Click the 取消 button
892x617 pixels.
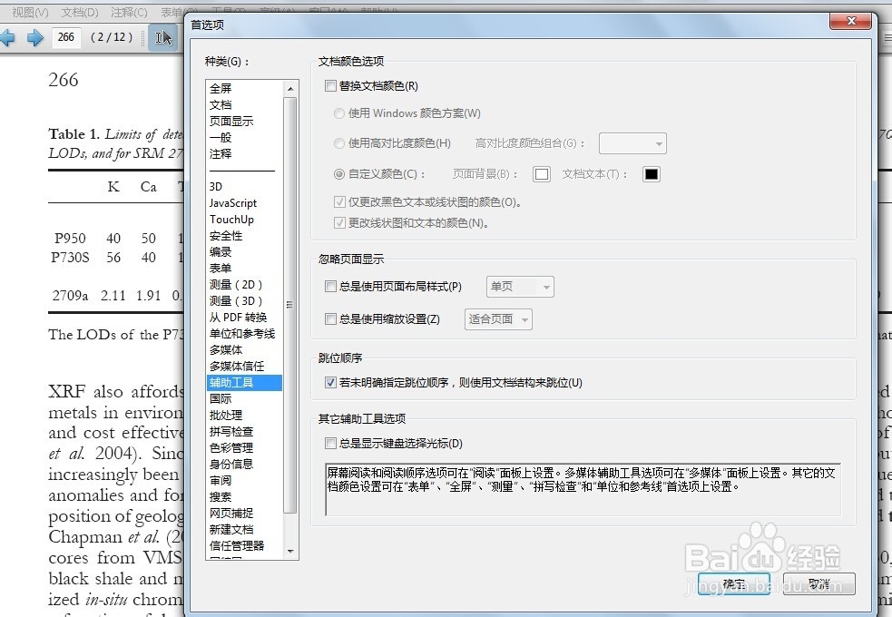pyautogui.click(x=819, y=584)
